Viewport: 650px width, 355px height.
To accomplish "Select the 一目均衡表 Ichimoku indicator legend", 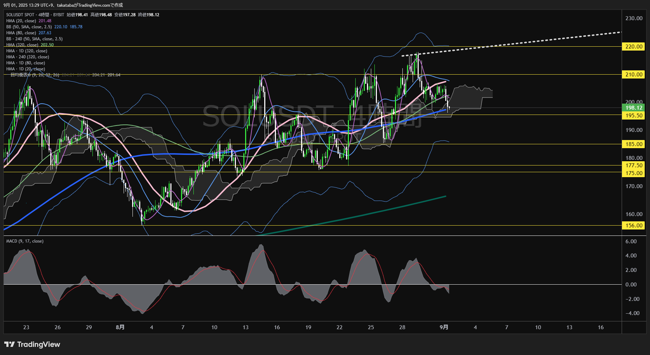I will pyautogui.click(x=66, y=75).
